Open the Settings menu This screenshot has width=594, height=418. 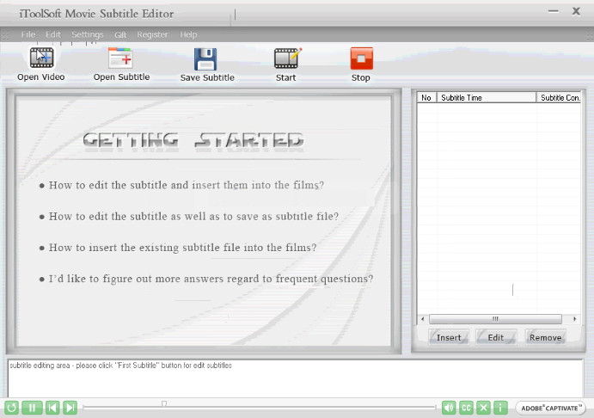88,34
